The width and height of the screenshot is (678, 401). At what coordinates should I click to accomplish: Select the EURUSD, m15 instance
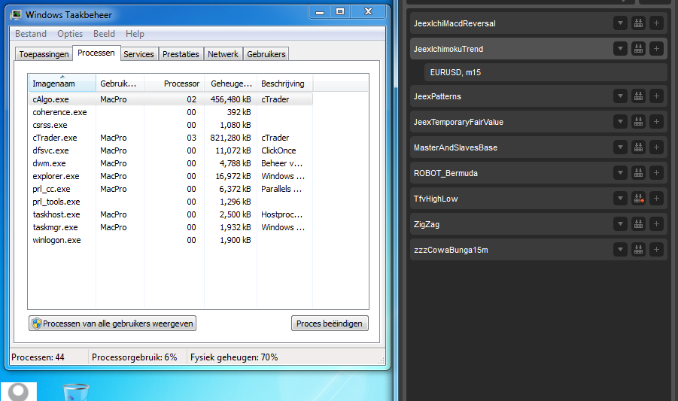[x=546, y=72]
